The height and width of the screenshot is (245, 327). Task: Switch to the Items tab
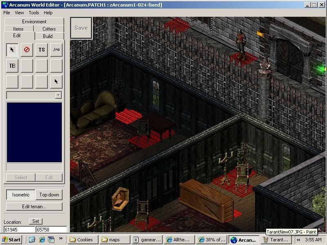pos(18,29)
